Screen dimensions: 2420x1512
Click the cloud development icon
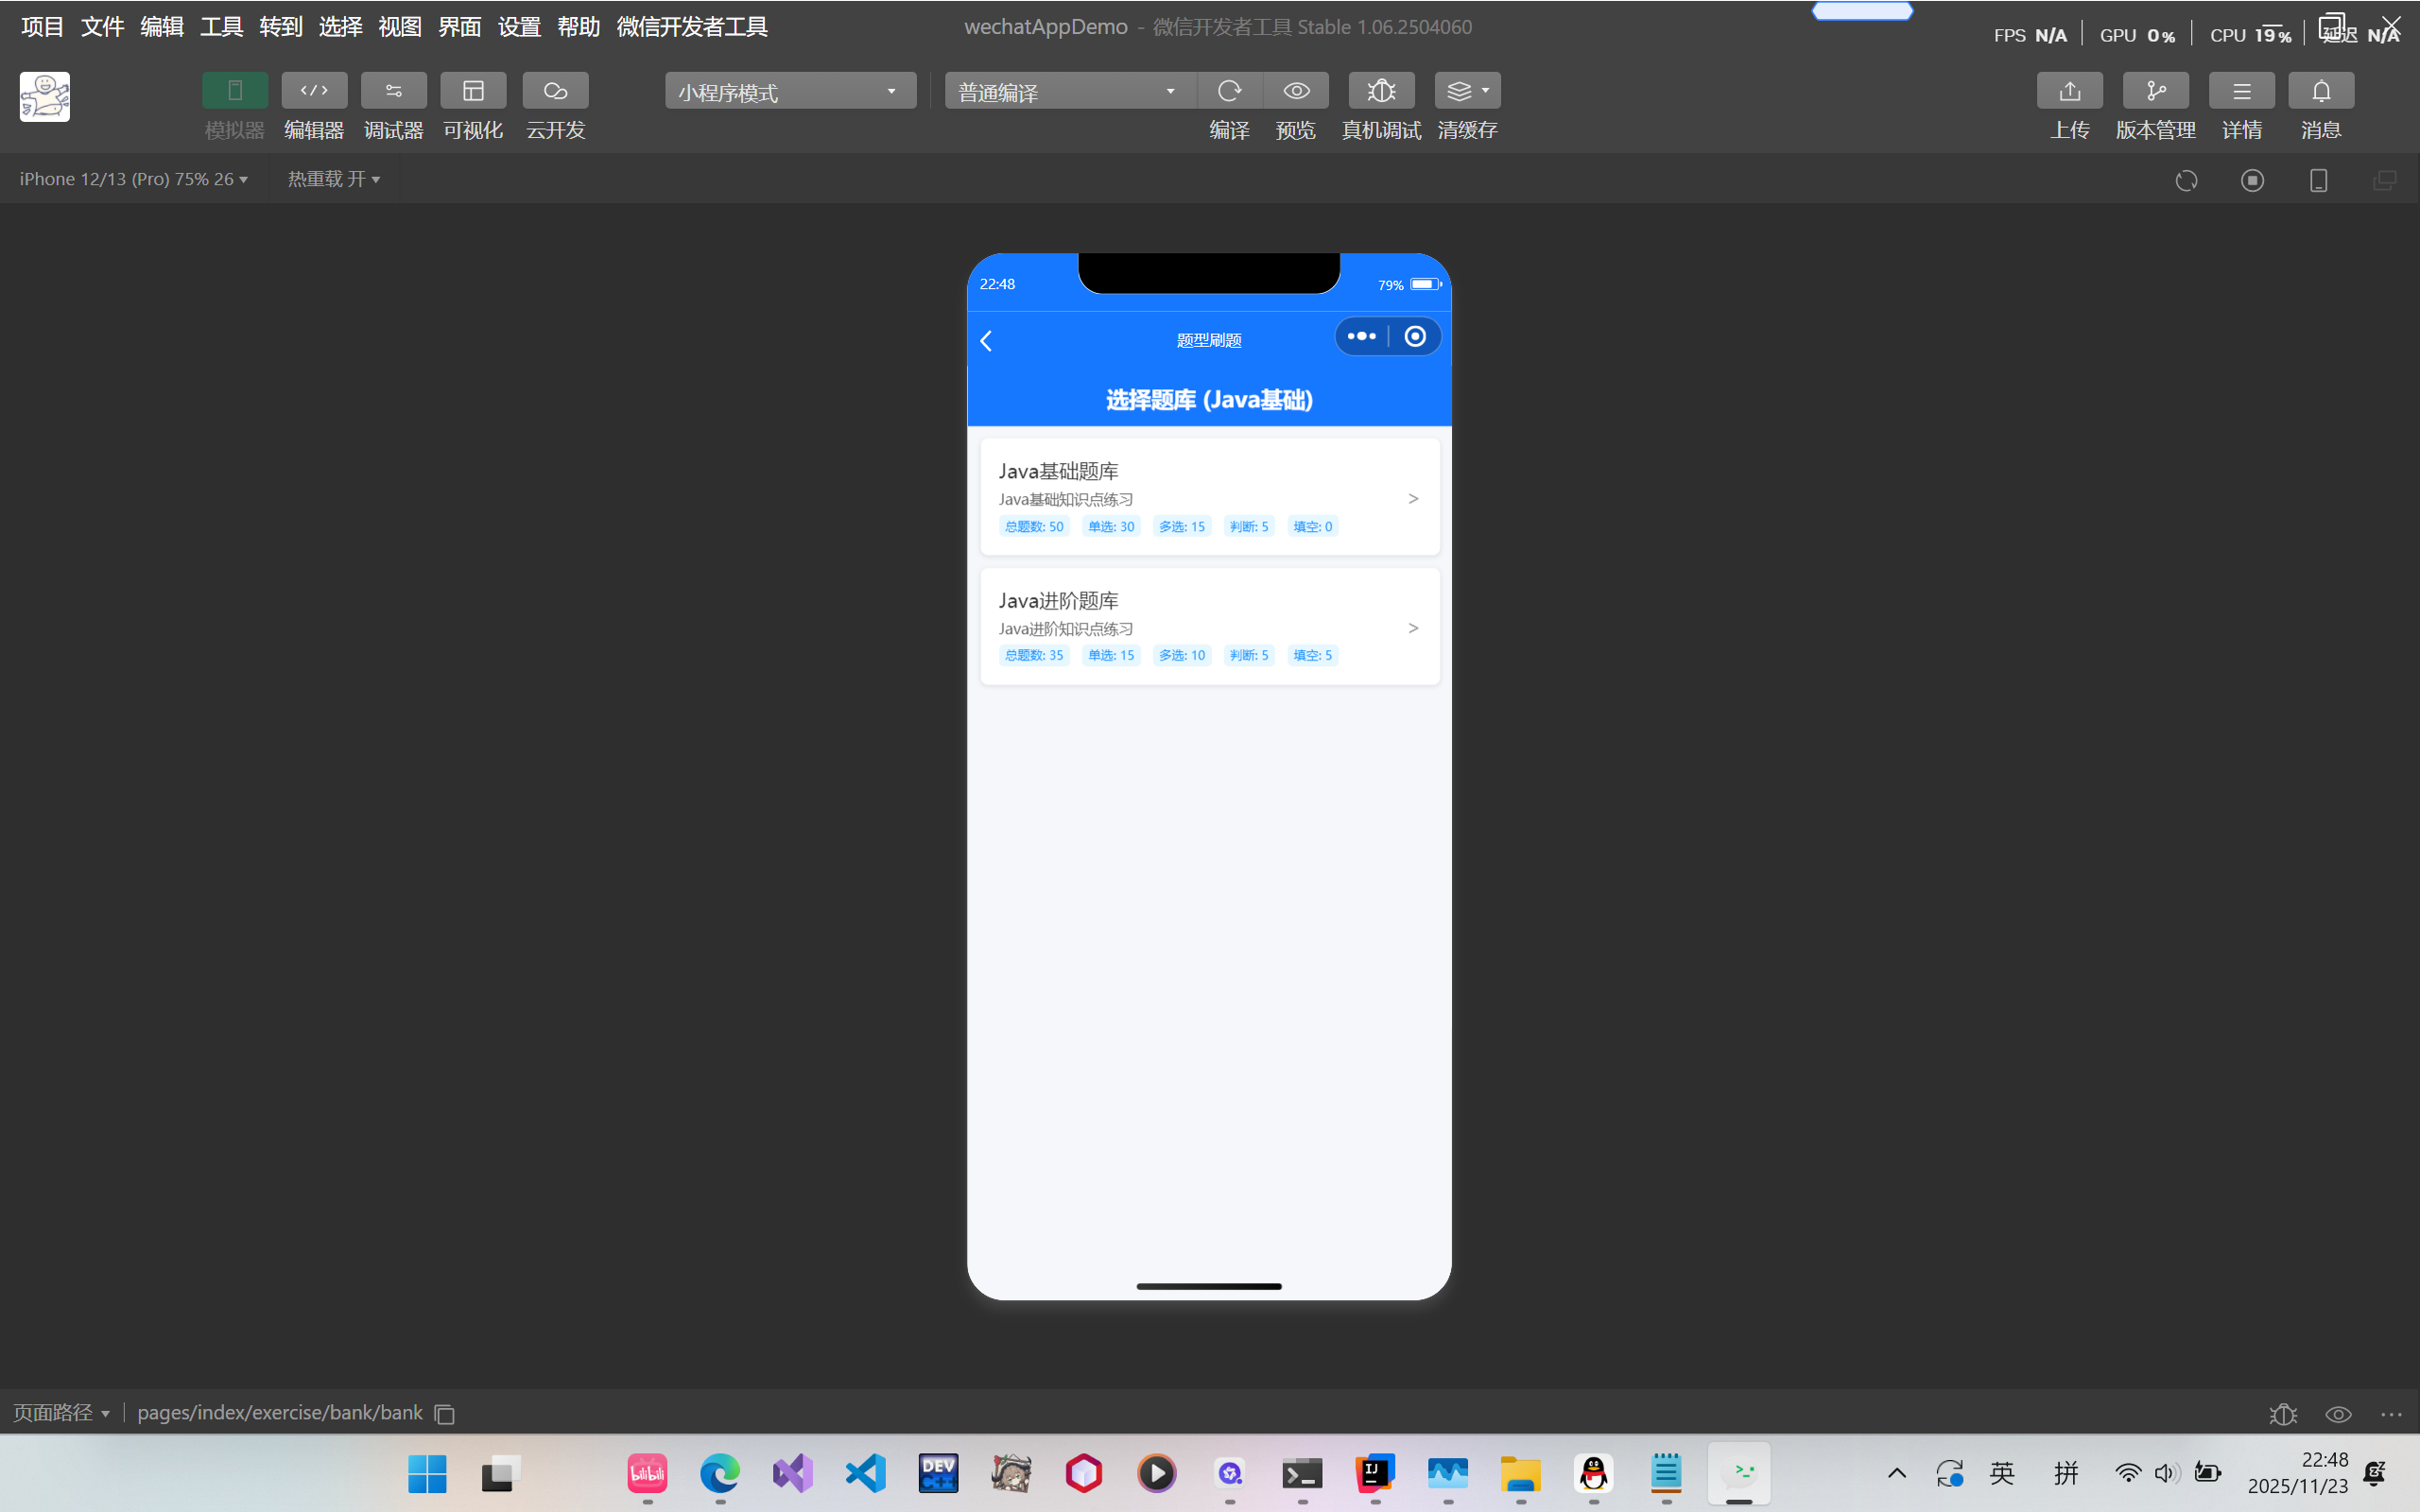(555, 91)
